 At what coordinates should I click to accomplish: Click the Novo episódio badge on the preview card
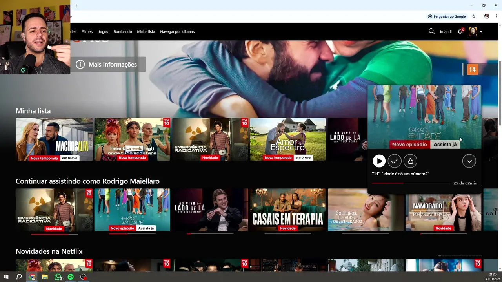409,145
